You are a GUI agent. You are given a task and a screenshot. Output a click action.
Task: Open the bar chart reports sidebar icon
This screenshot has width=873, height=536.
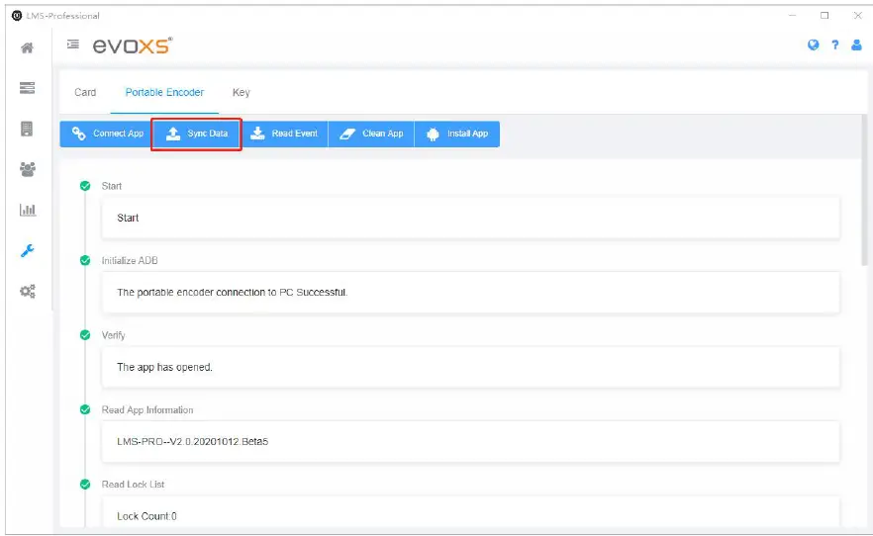[x=28, y=210]
